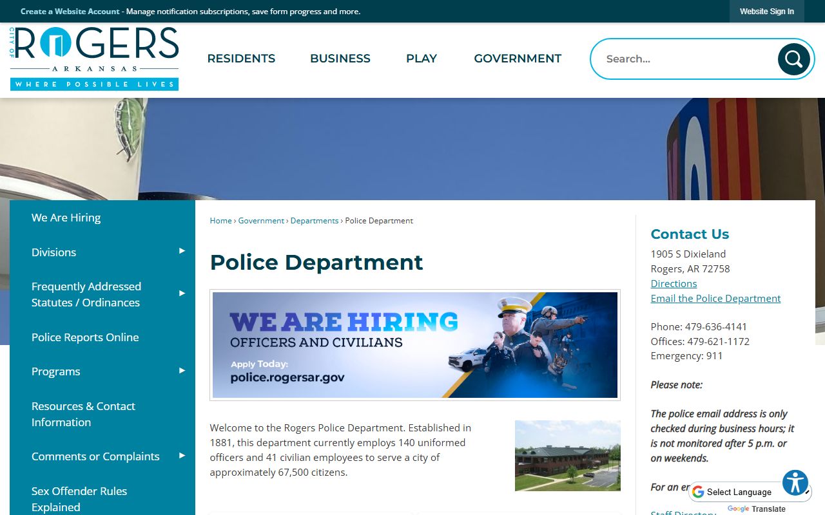Image resolution: width=825 pixels, height=515 pixels.
Task: Go to Departments breadcrumb link
Action: pos(315,220)
